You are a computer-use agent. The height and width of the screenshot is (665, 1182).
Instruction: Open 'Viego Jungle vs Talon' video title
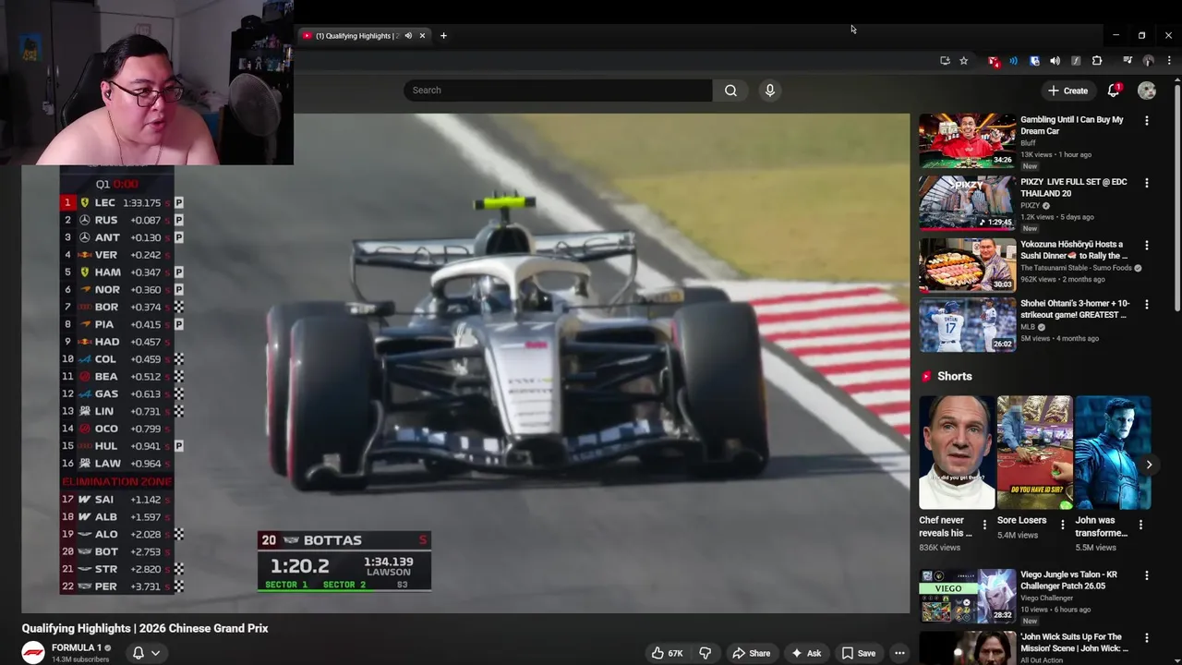[x=1068, y=580]
